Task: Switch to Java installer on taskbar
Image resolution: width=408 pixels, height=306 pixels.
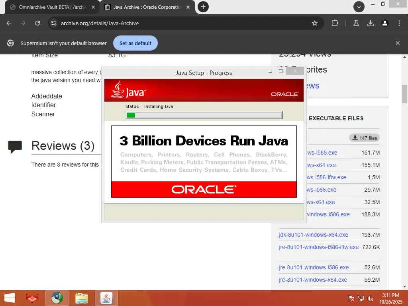Action: point(106,298)
